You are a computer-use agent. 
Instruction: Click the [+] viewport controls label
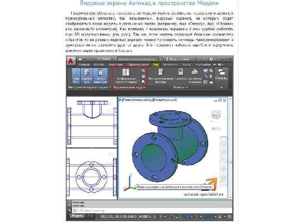click(121, 100)
